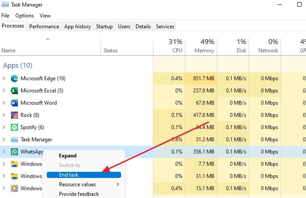Open the View menu
This screenshot has width=306, height=198.
(45, 16)
